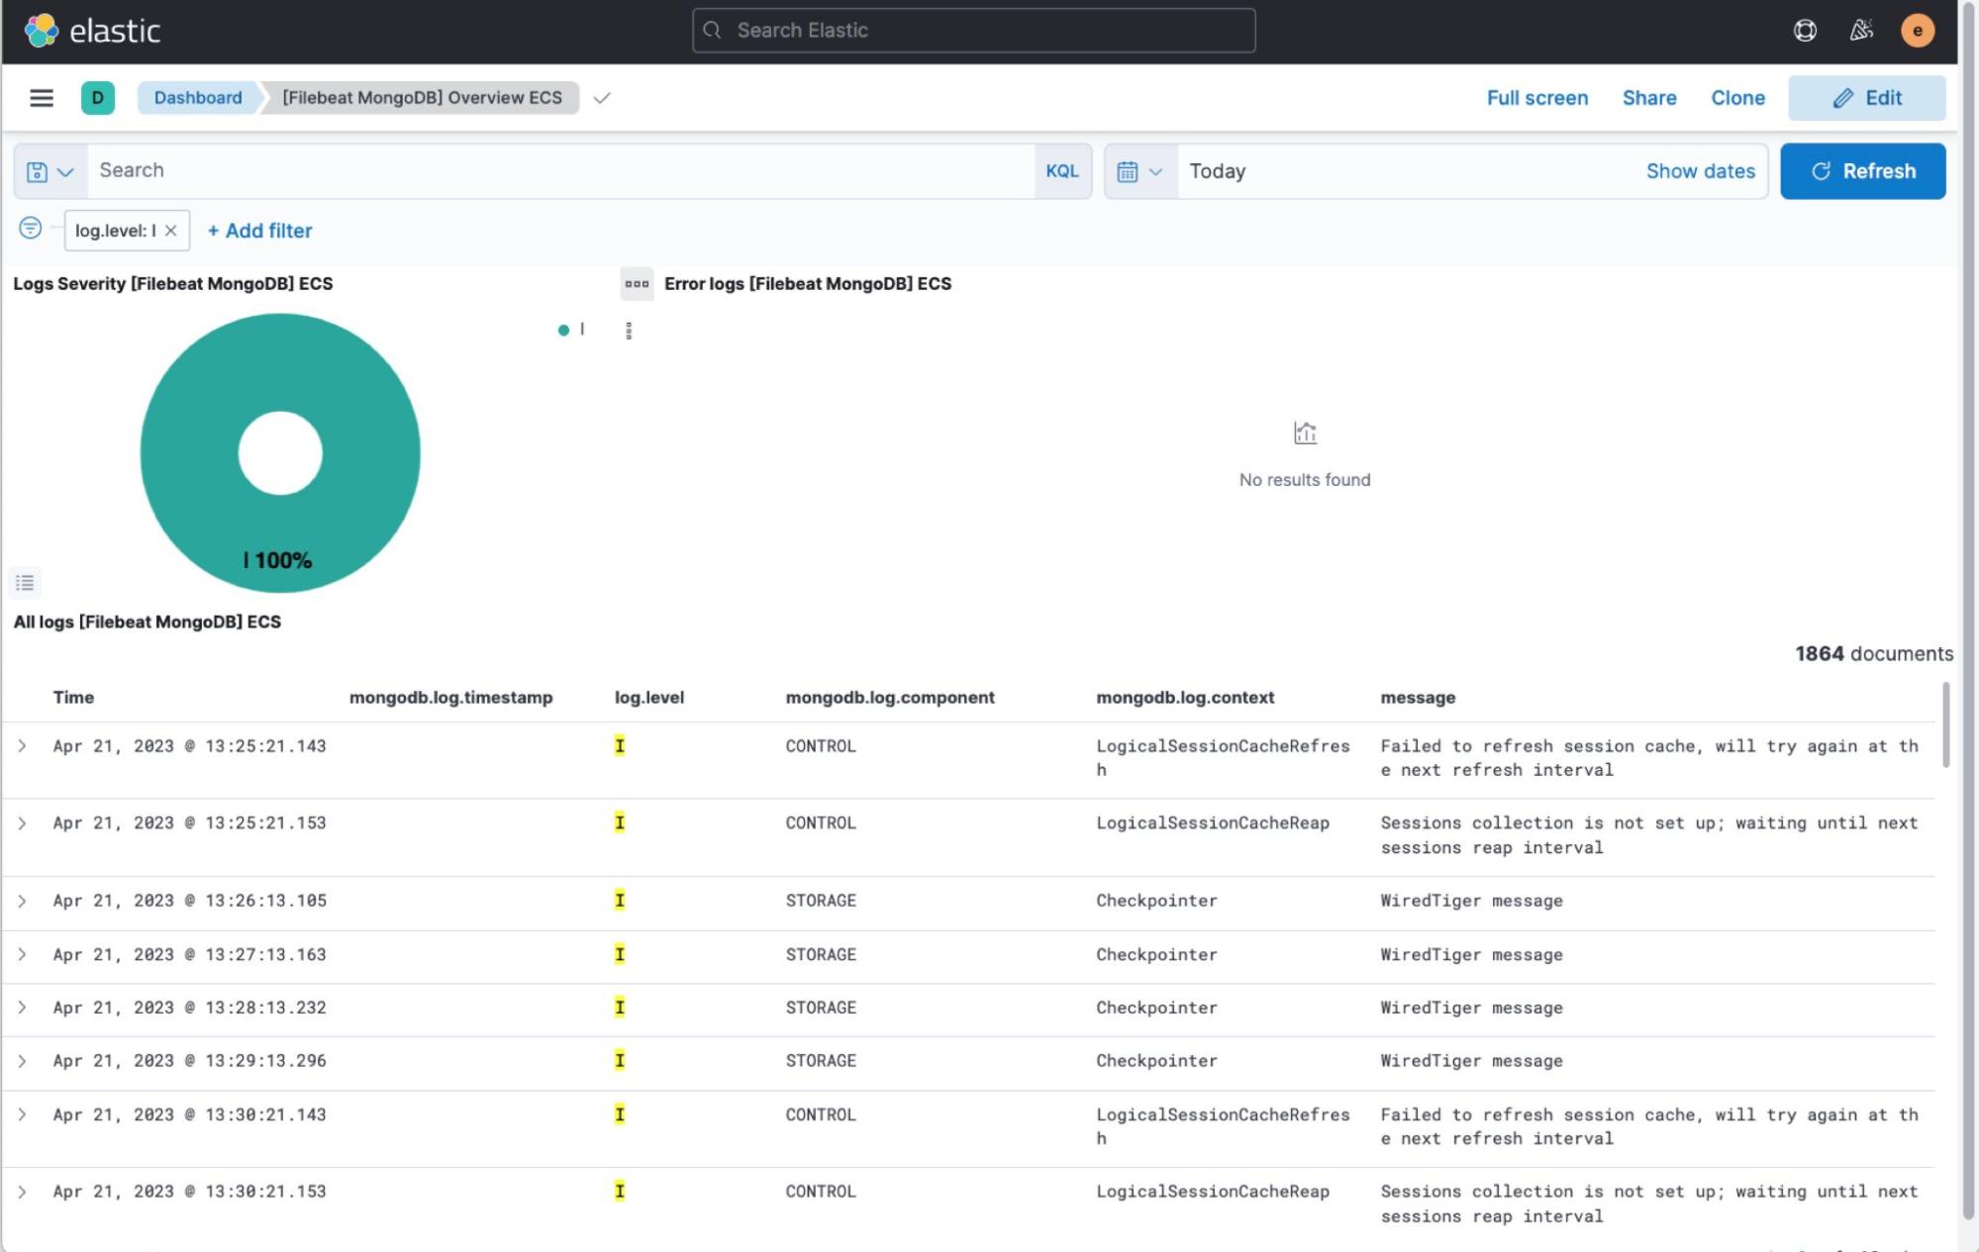This screenshot has height=1252, width=1979.
Task: Open the help icon in the top bar
Action: [x=1805, y=30]
